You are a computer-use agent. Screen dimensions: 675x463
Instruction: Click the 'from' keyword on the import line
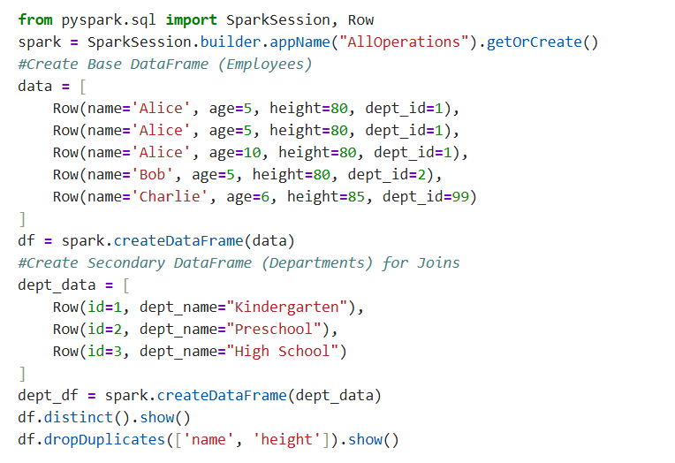coord(35,19)
